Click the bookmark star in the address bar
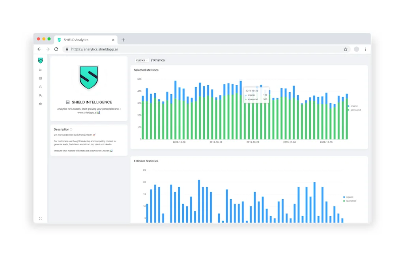Image resolution: width=404 pixels, height=256 pixels. pos(345,49)
